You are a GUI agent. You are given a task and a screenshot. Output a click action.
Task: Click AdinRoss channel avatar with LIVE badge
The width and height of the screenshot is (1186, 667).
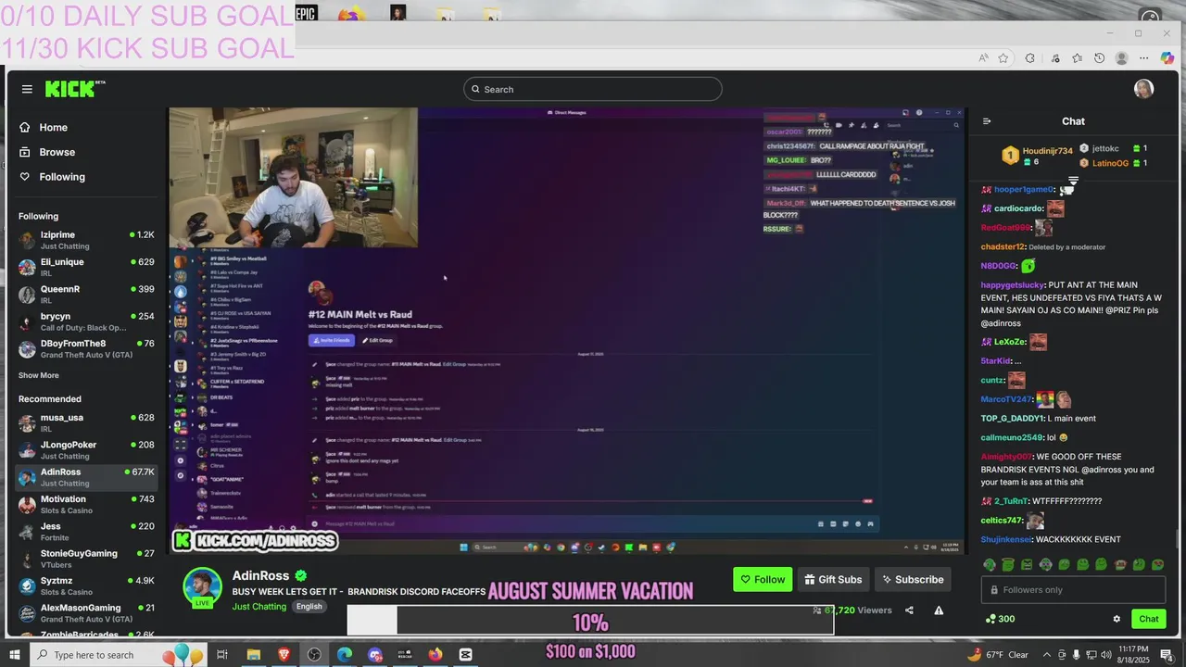[202, 588]
